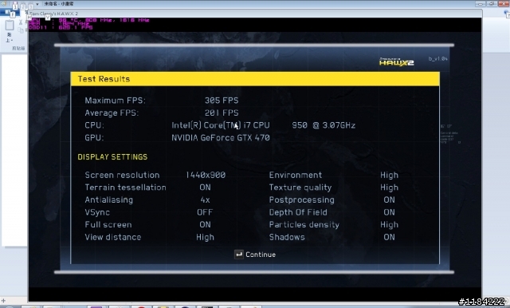This screenshot has height=308, width=510.
Task: Click the Environment High value
Action: (390, 176)
